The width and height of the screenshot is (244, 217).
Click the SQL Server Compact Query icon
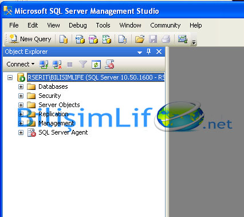pyautogui.click(x=123, y=39)
